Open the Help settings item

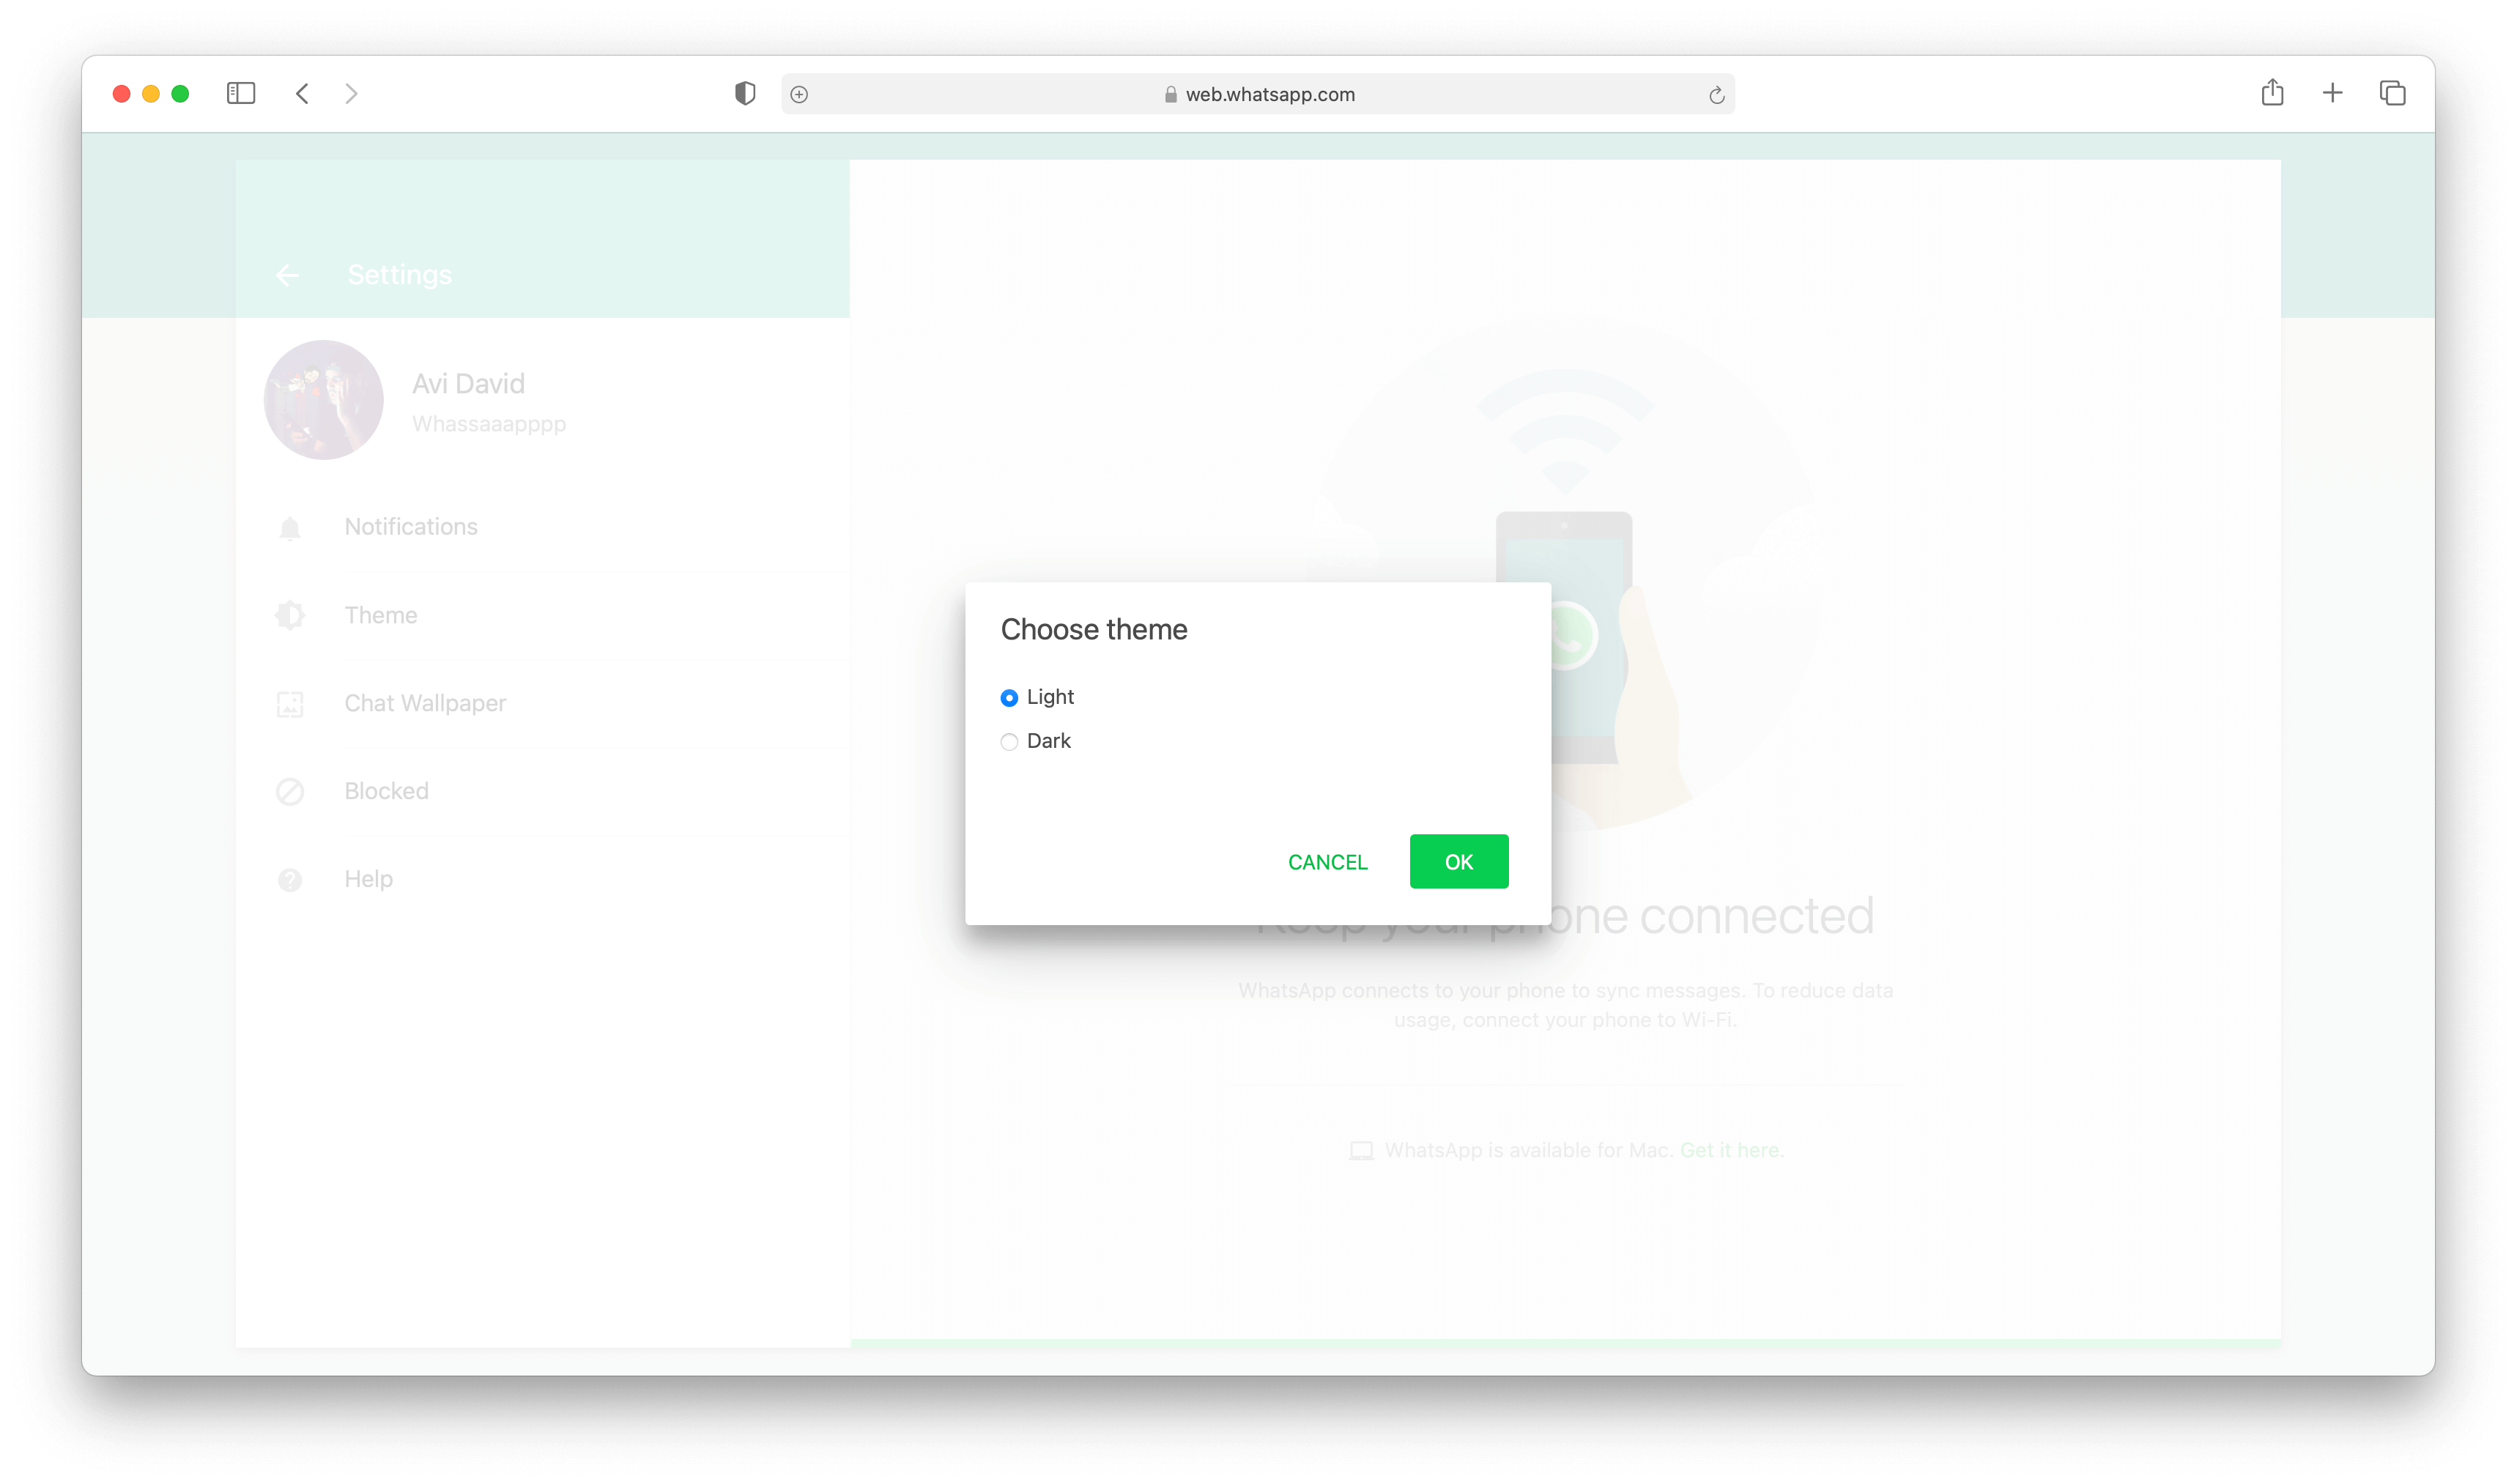pos(543,880)
